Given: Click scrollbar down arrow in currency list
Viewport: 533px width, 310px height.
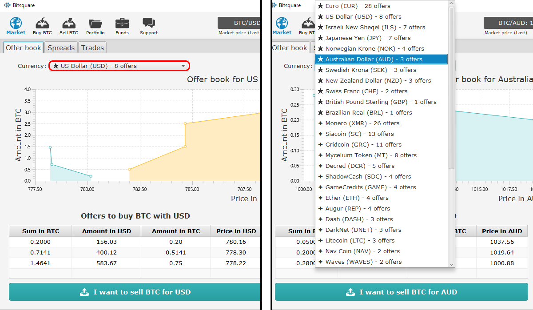Looking at the screenshot, I should [x=451, y=264].
